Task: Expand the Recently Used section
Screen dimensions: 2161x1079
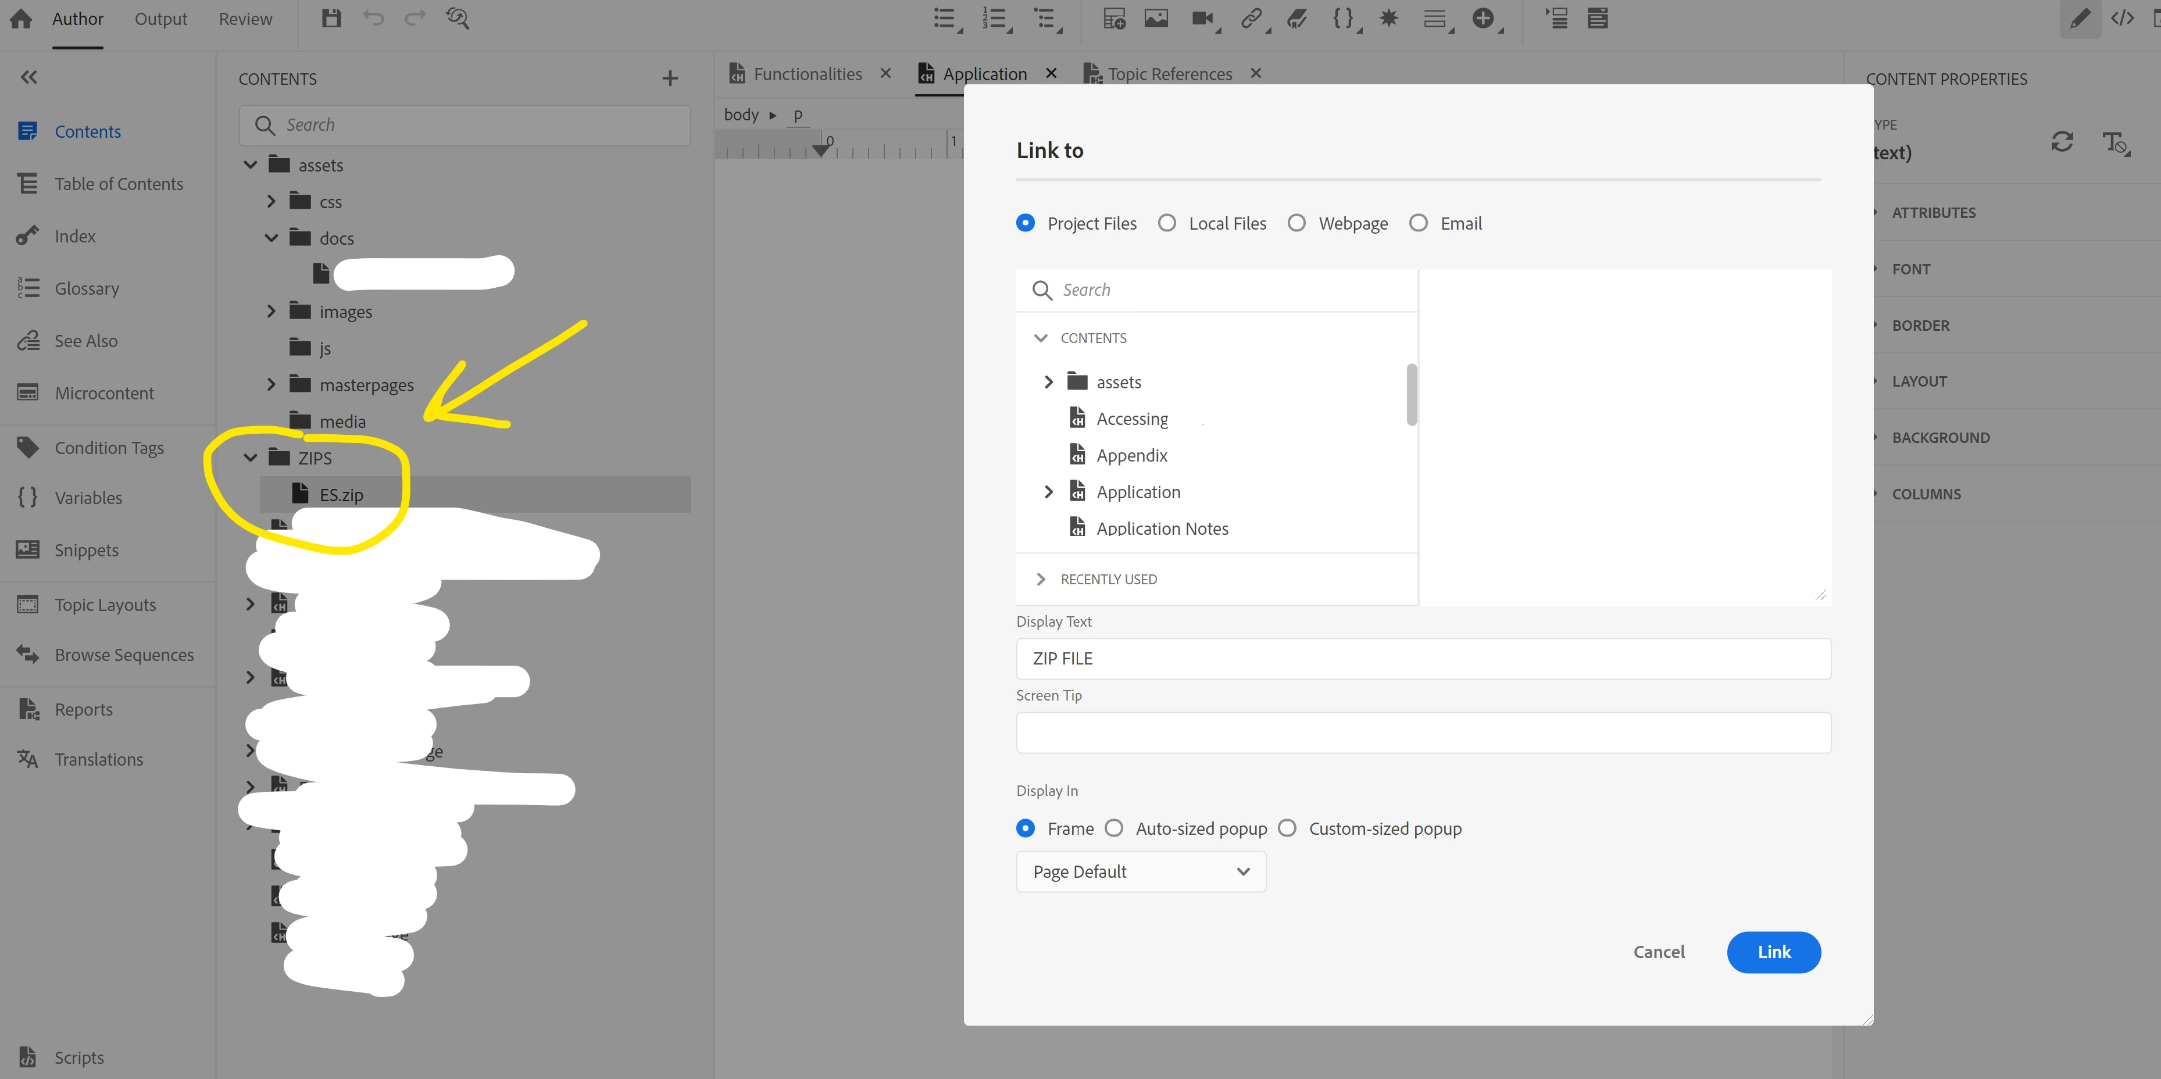Action: (x=1041, y=579)
